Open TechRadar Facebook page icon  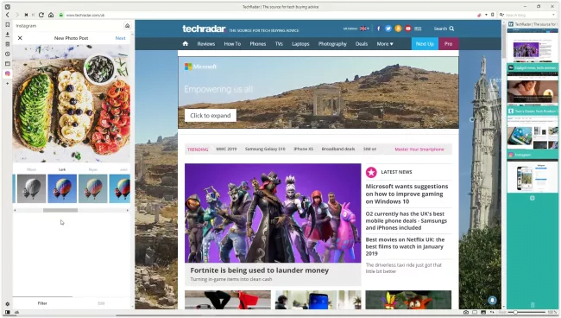378,29
